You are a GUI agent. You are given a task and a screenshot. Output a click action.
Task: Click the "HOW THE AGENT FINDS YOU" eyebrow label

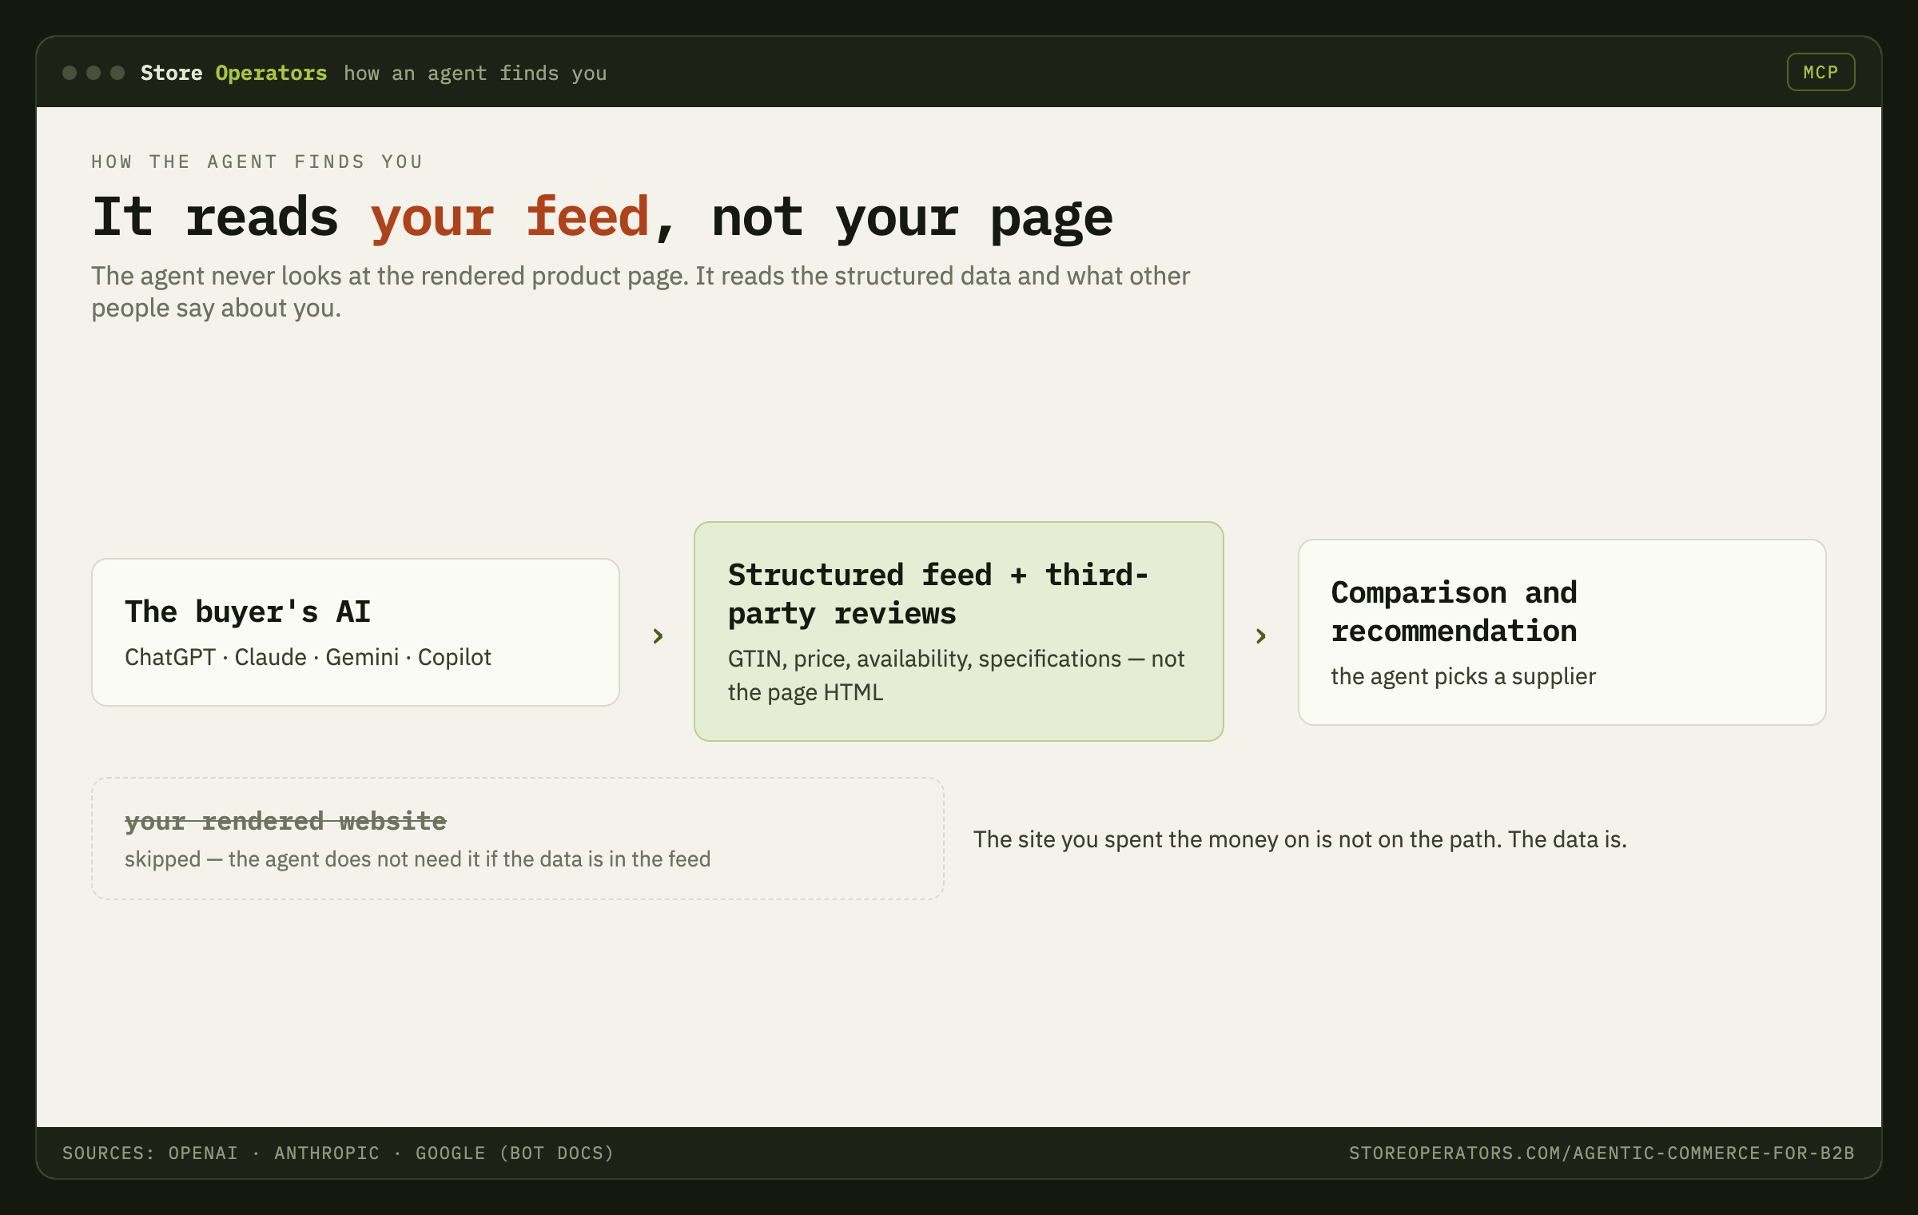pos(257,162)
